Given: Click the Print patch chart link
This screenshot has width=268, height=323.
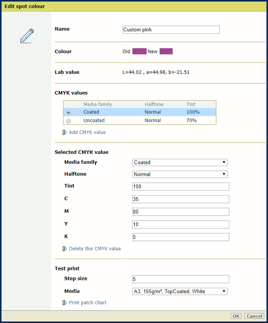Looking at the screenshot, I should coord(87,303).
